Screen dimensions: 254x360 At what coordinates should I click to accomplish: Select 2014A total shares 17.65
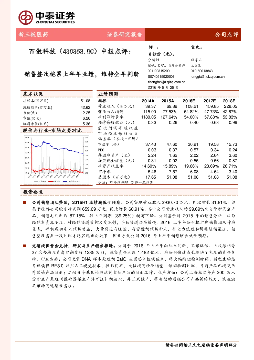(x=151, y=177)
